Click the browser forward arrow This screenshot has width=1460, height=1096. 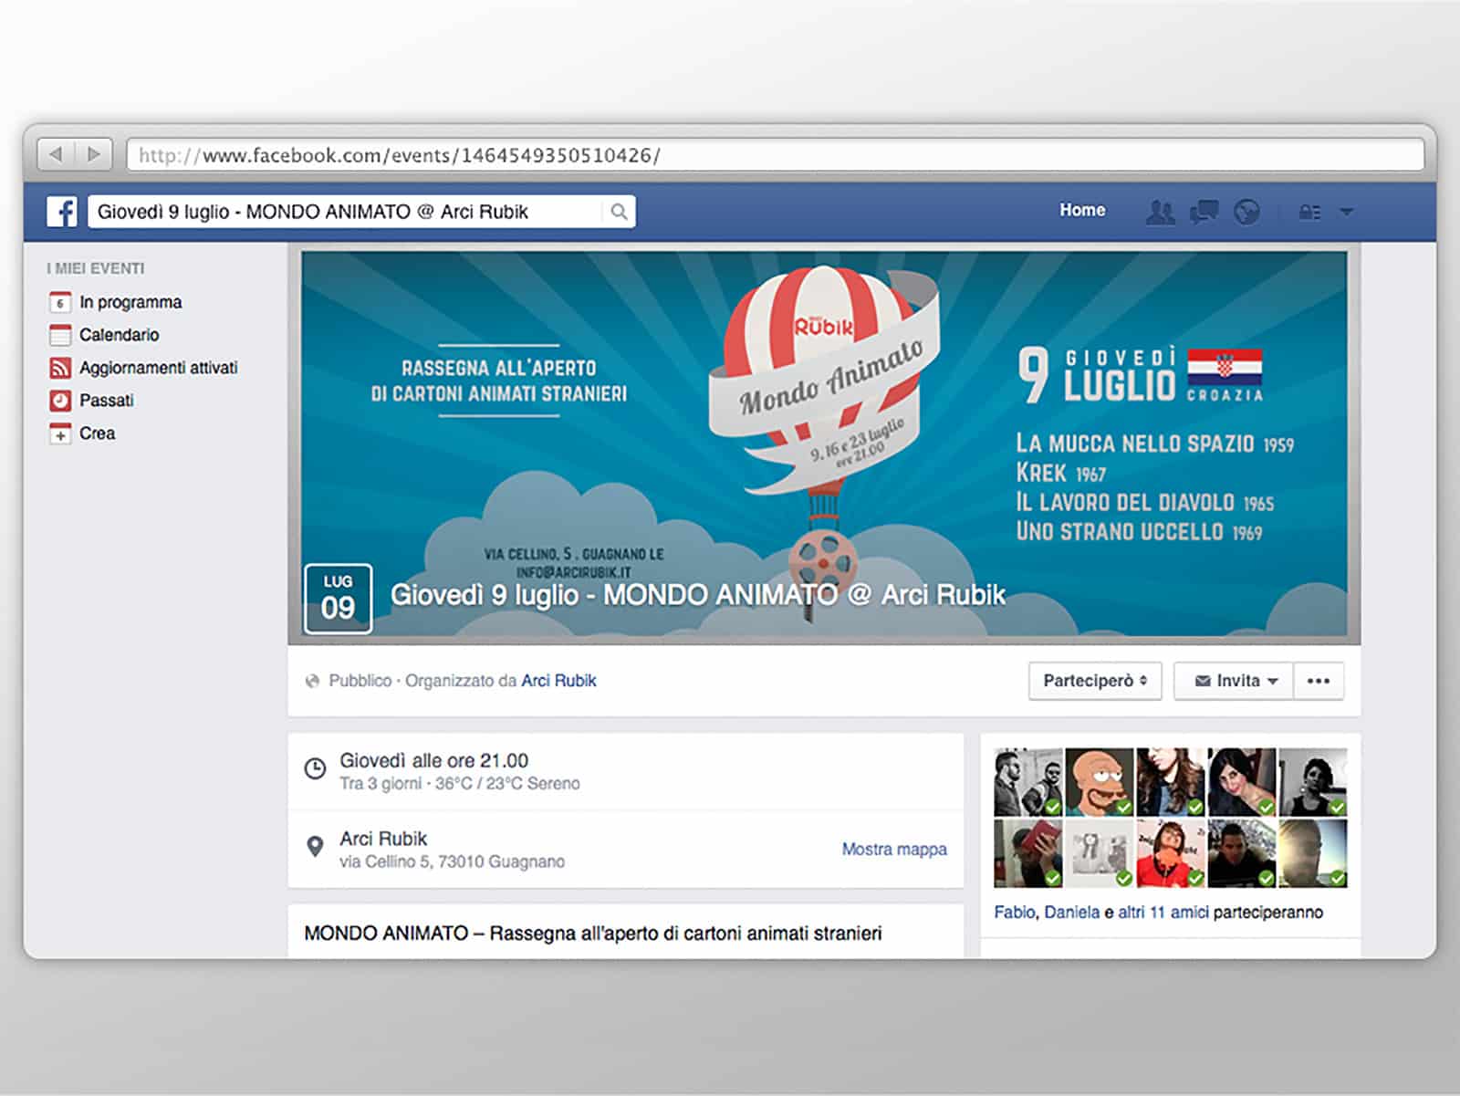94,154
